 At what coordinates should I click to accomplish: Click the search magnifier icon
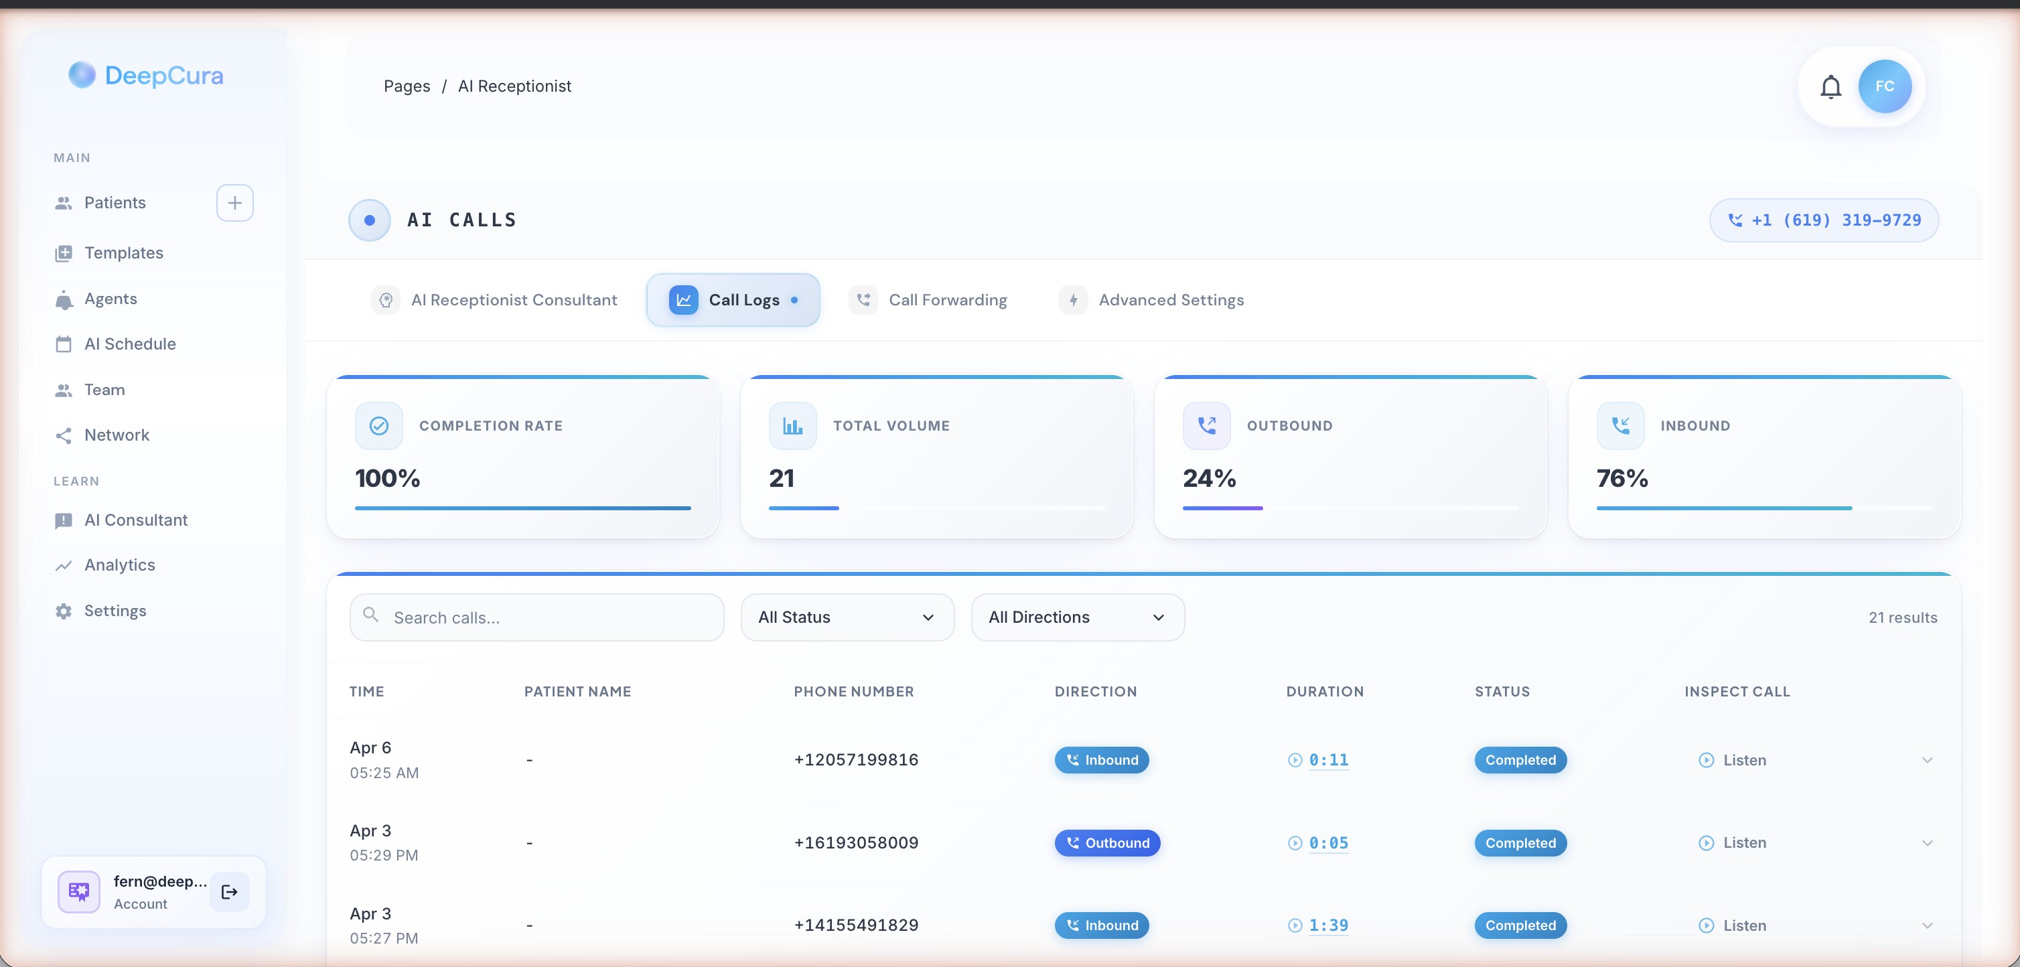click(371, 615)
